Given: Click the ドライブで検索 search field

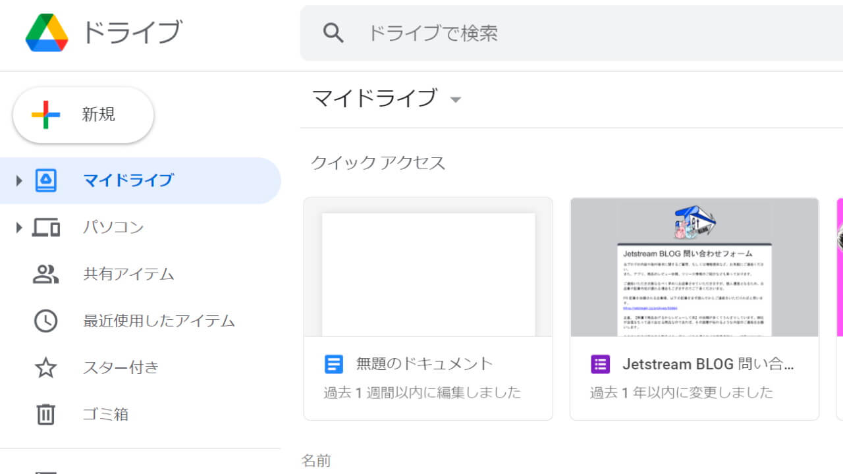Looking at the screenshot, I should (560, 33).
